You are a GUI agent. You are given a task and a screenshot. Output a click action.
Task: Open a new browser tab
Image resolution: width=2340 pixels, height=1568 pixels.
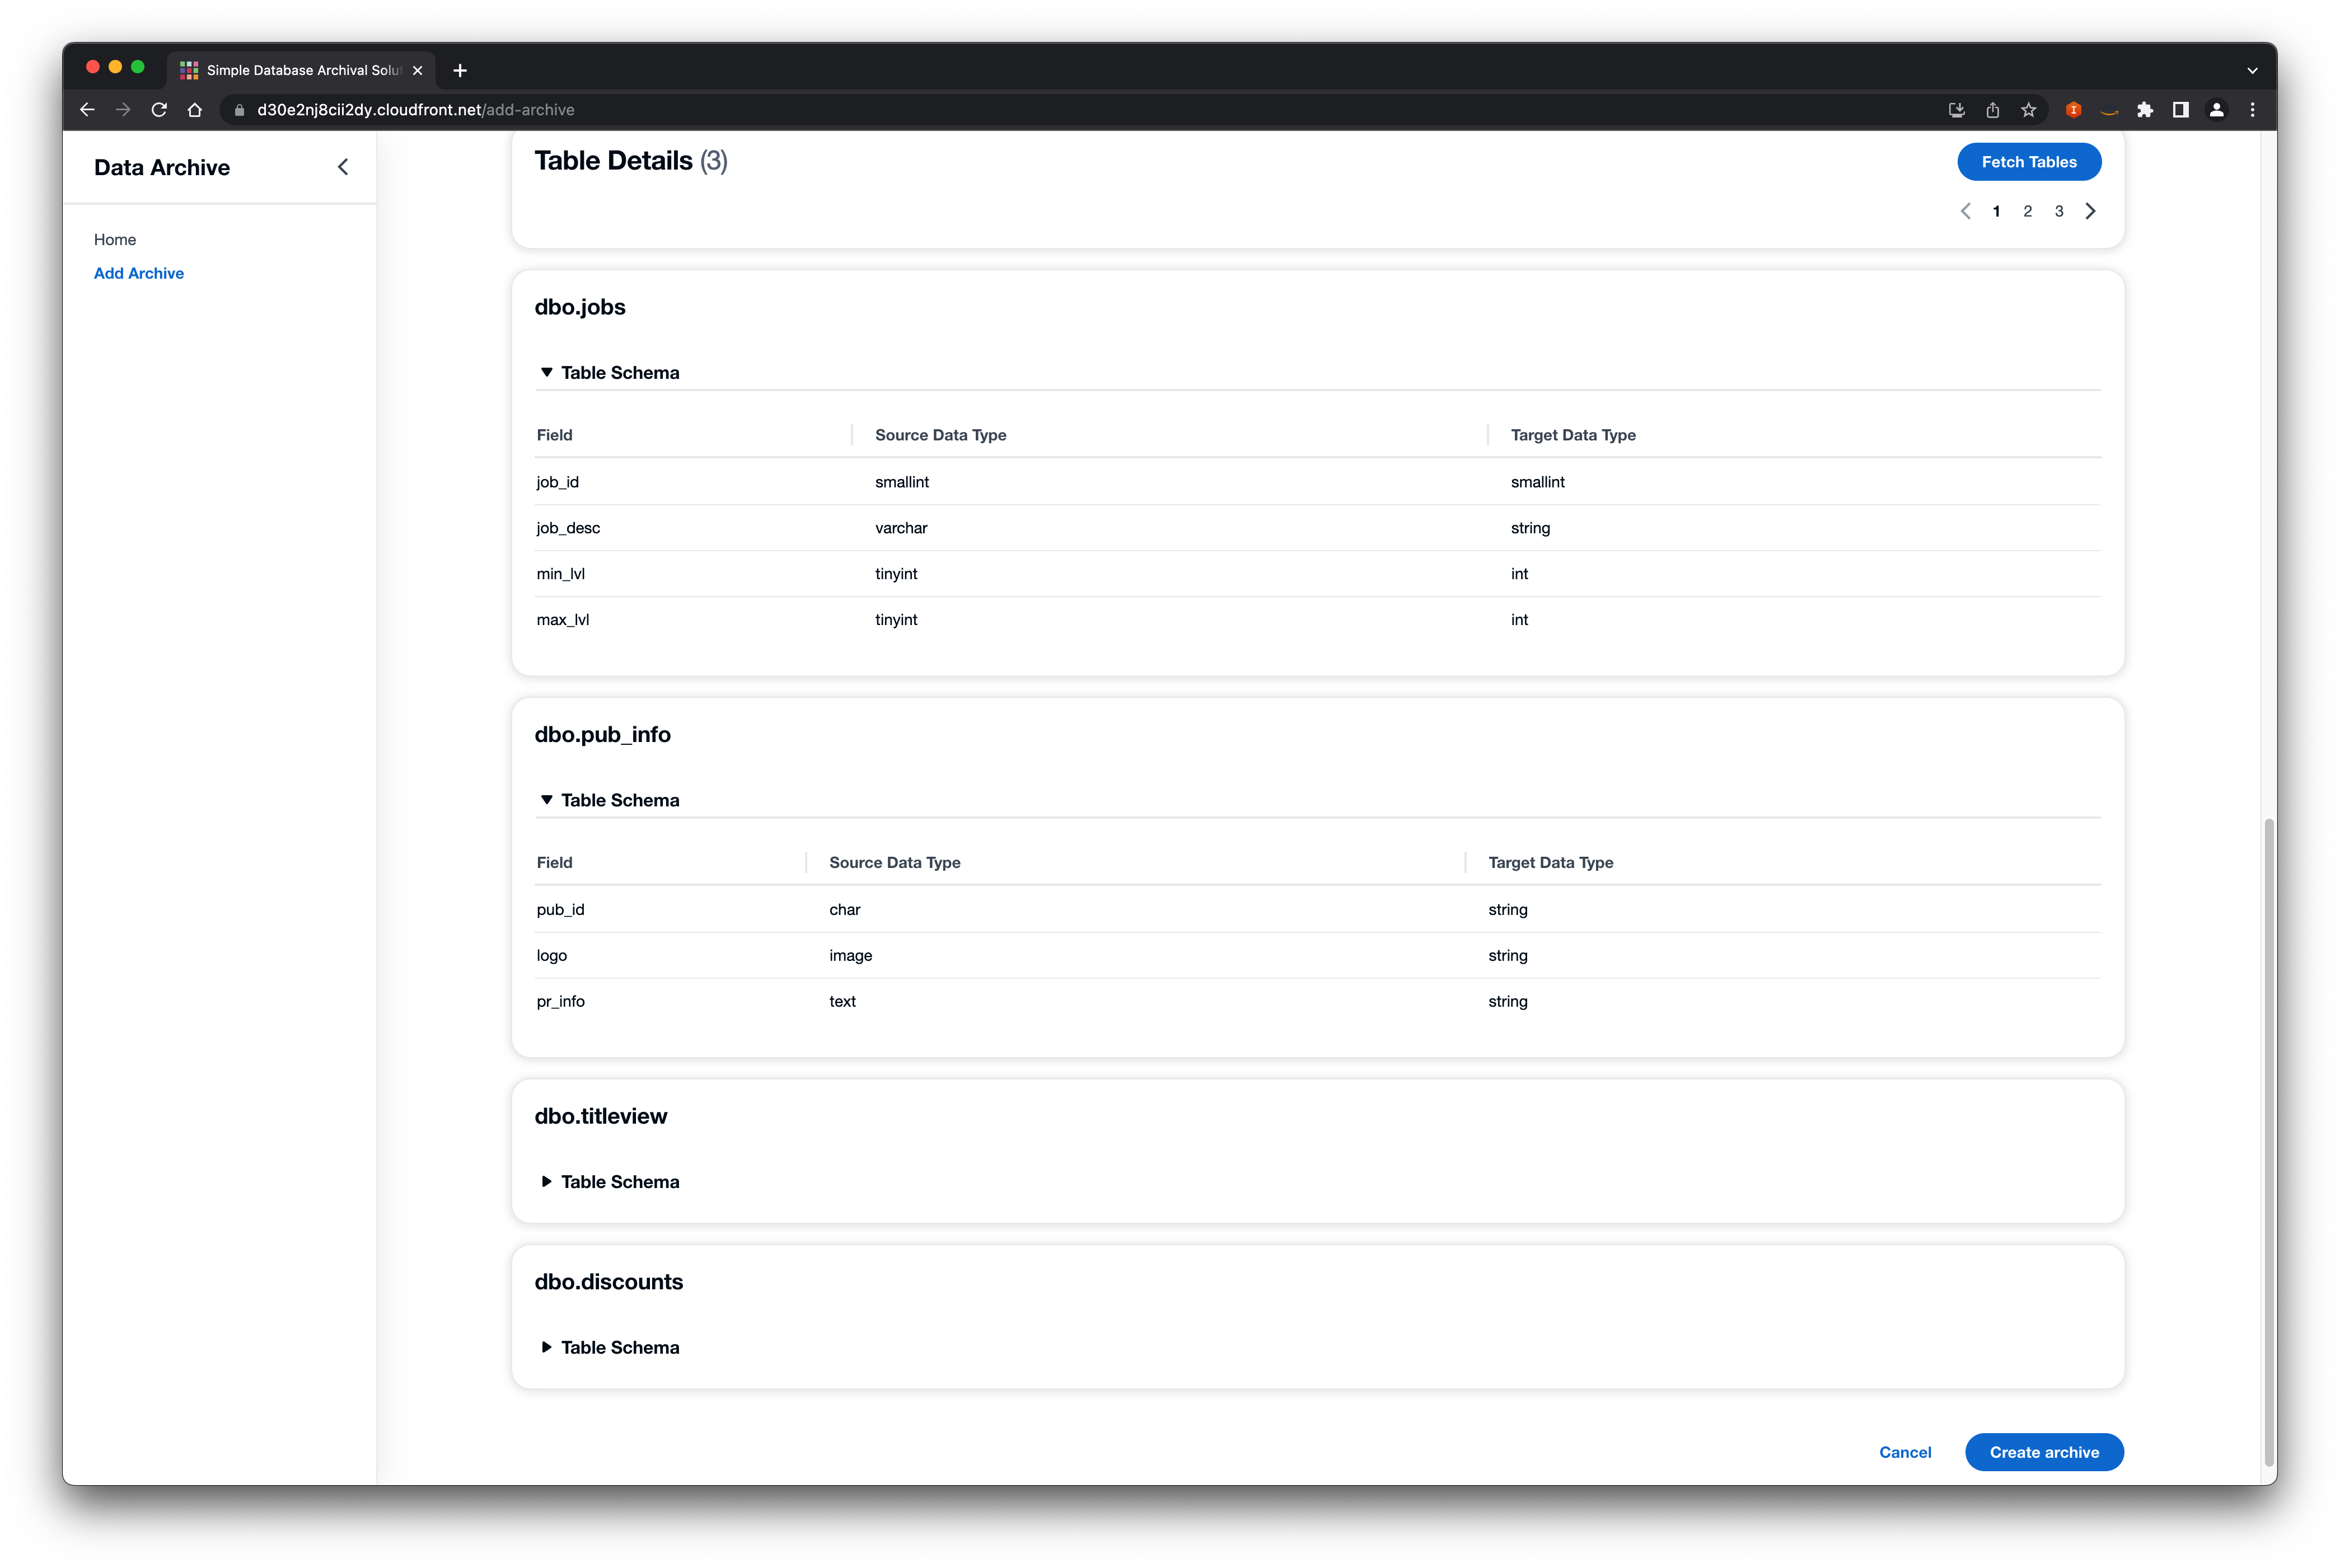coord(460,70)
